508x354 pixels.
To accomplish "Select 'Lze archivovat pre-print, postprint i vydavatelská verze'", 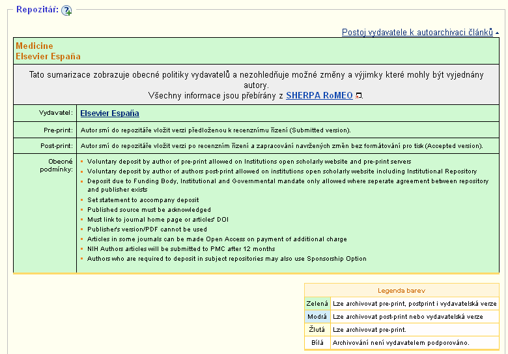I will pyautogui.click(x=414, y=303).
